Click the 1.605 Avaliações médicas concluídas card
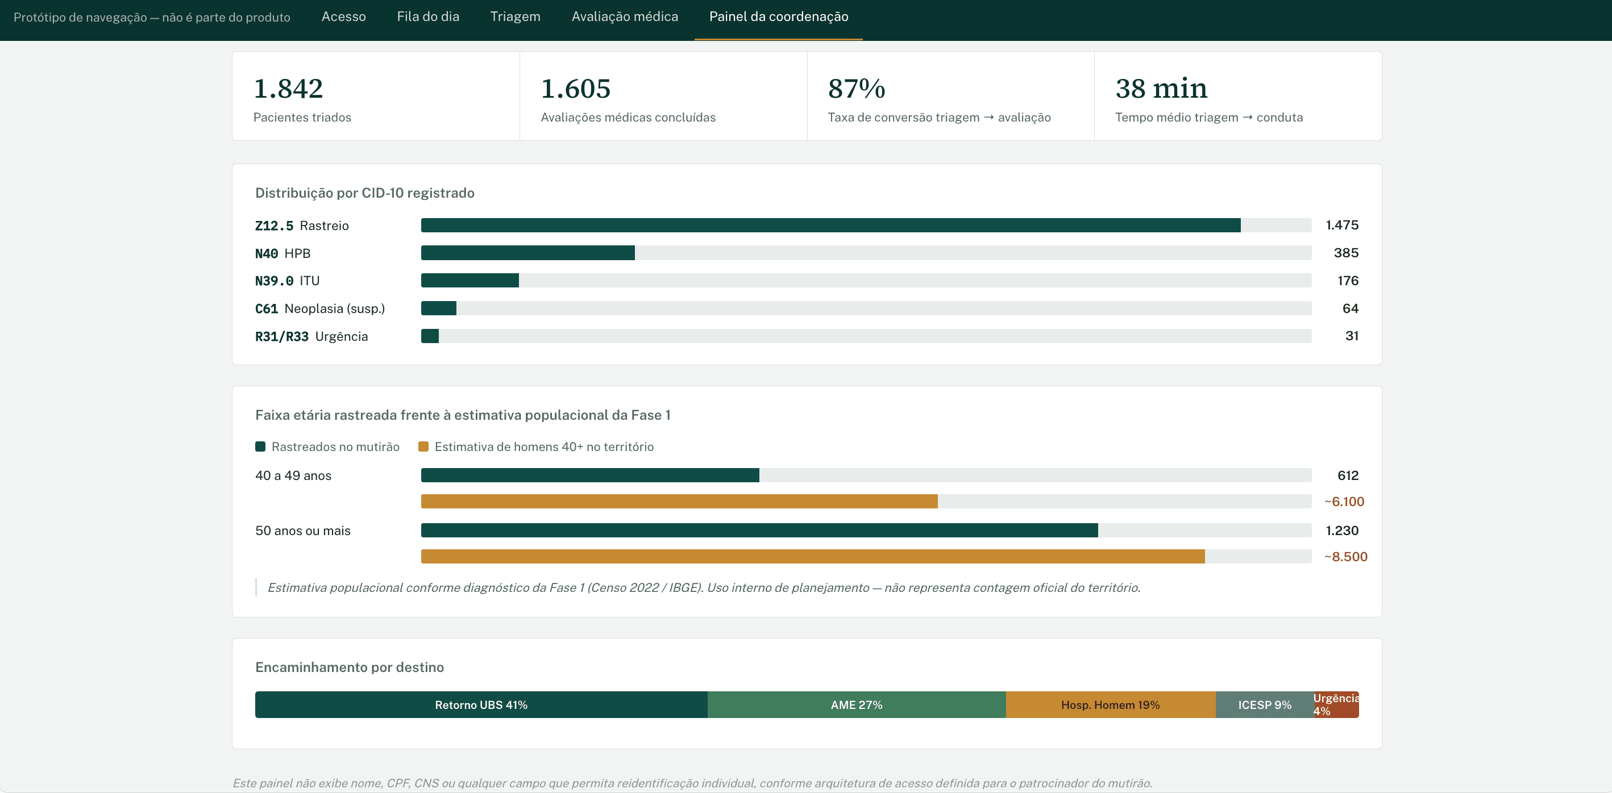The width and height of the screenshot is (1612, 793). [663, 97]
